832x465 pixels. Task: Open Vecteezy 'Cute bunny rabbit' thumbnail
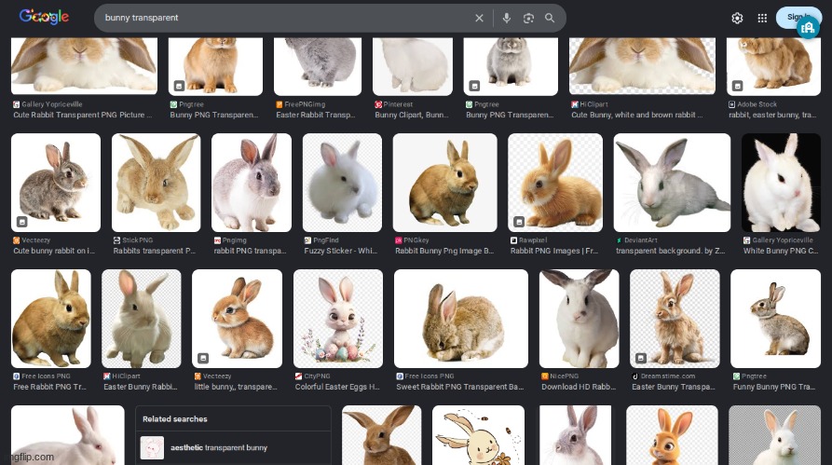tap(55, 182)
